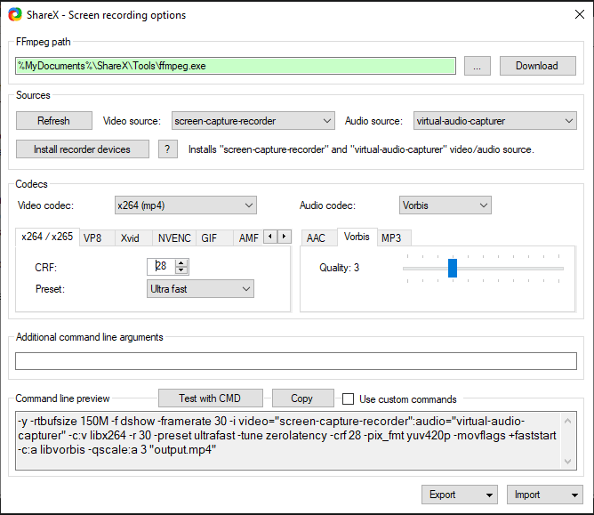The width and height of the screenshot is (594, 515).
Task: Switch to the AMF tab
Action: tap(248, 238)
